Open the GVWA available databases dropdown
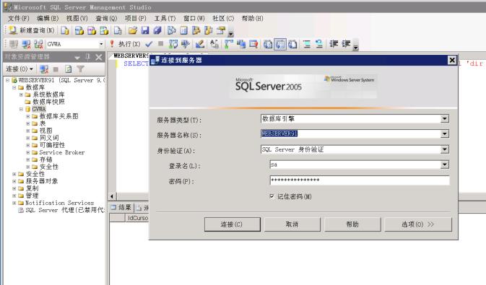The height and width of the screenshot is (285, 486). pos(101,44)
